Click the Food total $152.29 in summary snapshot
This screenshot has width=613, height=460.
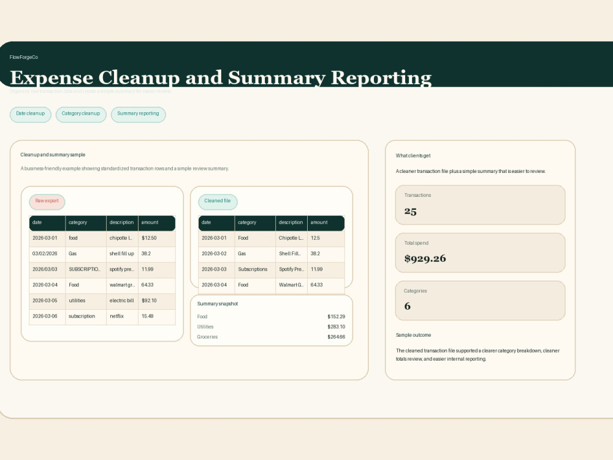pyautogui.click(x=336, y=316)
